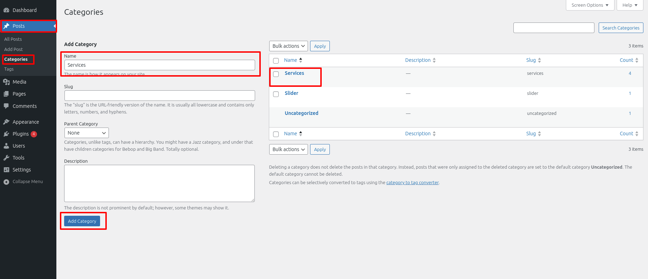Screen dimensions: 648x279
Task: Click the 'slider' slug text
Action: tap(533, 93)
